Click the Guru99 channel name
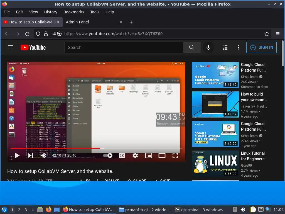285x214 pixels. pyautogui.click(x=246, y=166)
